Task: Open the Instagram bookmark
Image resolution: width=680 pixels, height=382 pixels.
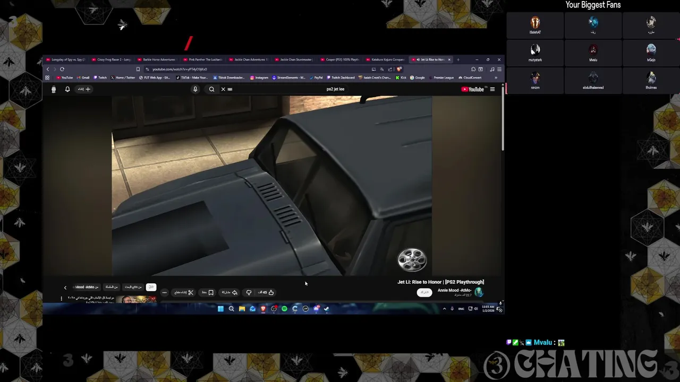Action: (x=259, y=77)
